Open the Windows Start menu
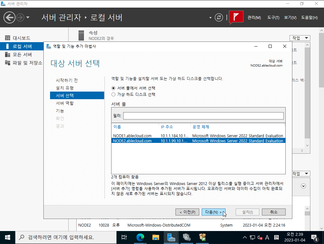 coord(8,237)
